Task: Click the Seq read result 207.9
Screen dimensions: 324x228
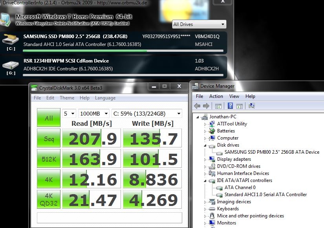Action: point(92,138)
